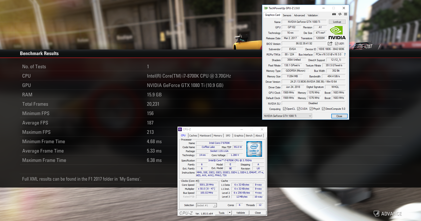This screenshot has width=421, height=221.
Task: Switch to the Graphics Card tab in GPU-Z
Action: tap(272, 15)
